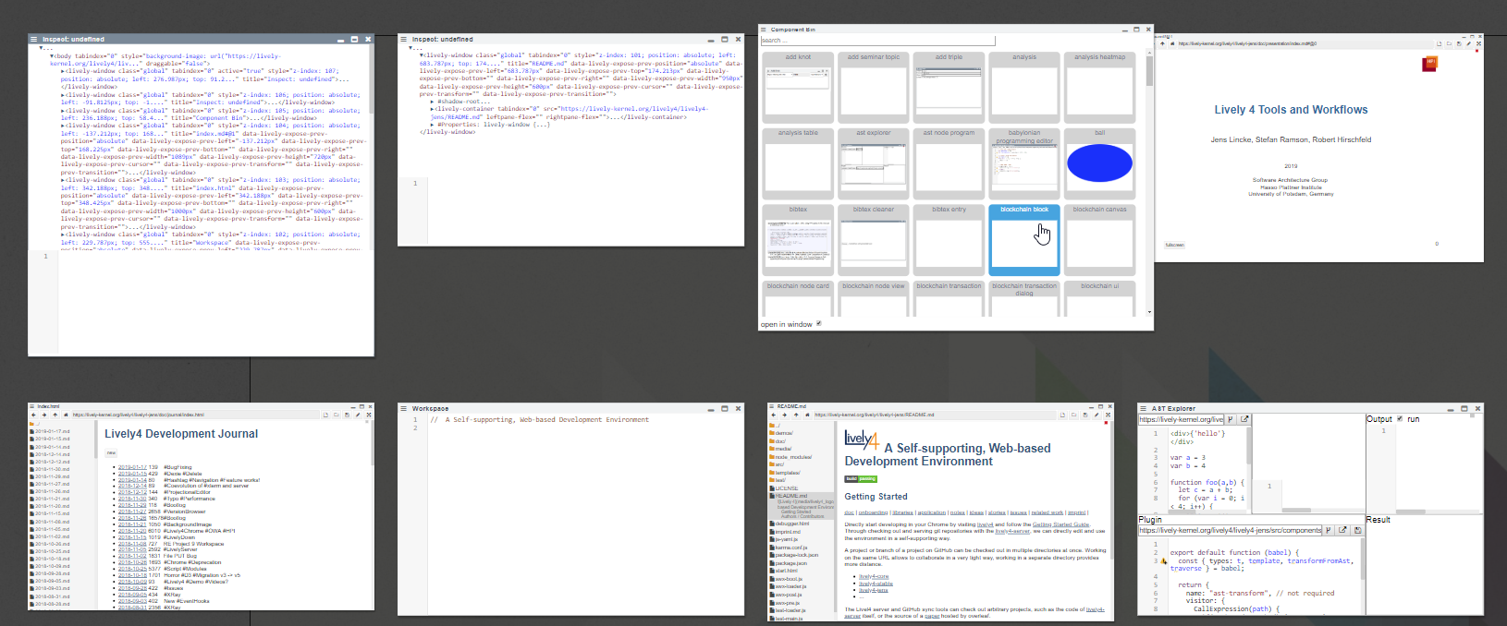Click the 'fullscreen' button in presentation
Viewport: 1507px width, 626px height.
pos(1174,245)
